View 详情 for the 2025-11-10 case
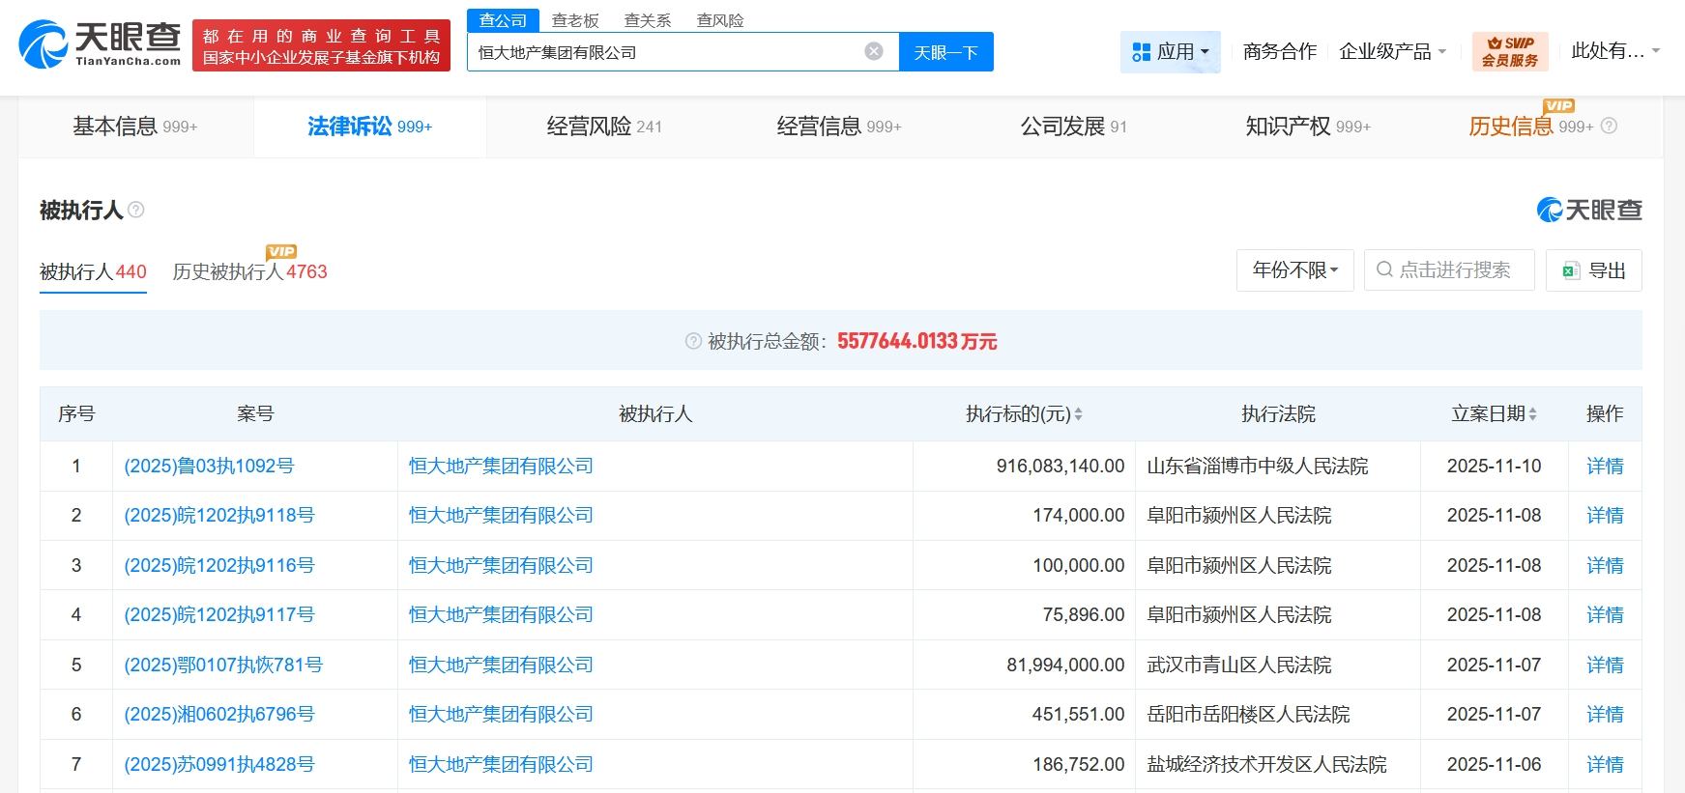1685x793 pixels. click(x=1605, y=467)
